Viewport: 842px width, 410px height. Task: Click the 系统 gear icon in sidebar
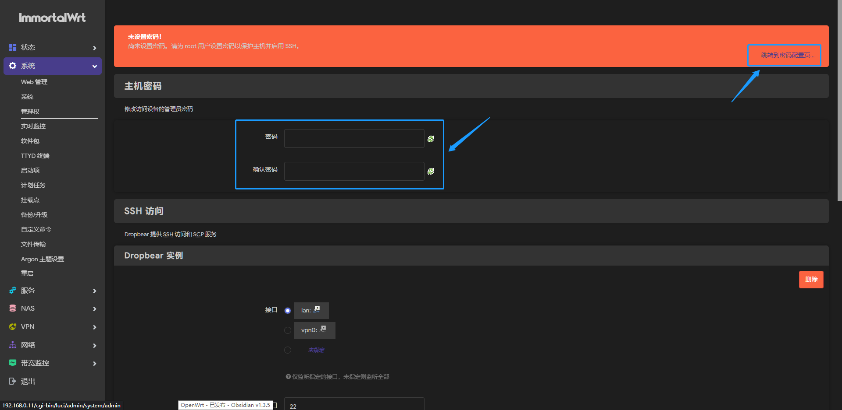(12, 66)
